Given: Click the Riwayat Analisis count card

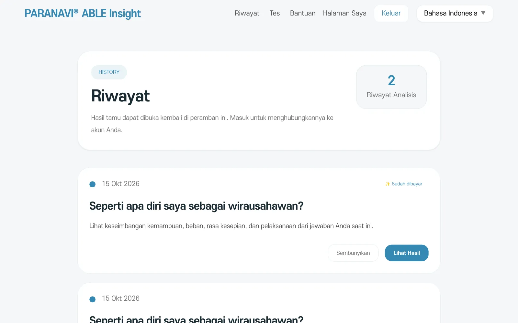Looking at the screenshot, I should point(391,87).
